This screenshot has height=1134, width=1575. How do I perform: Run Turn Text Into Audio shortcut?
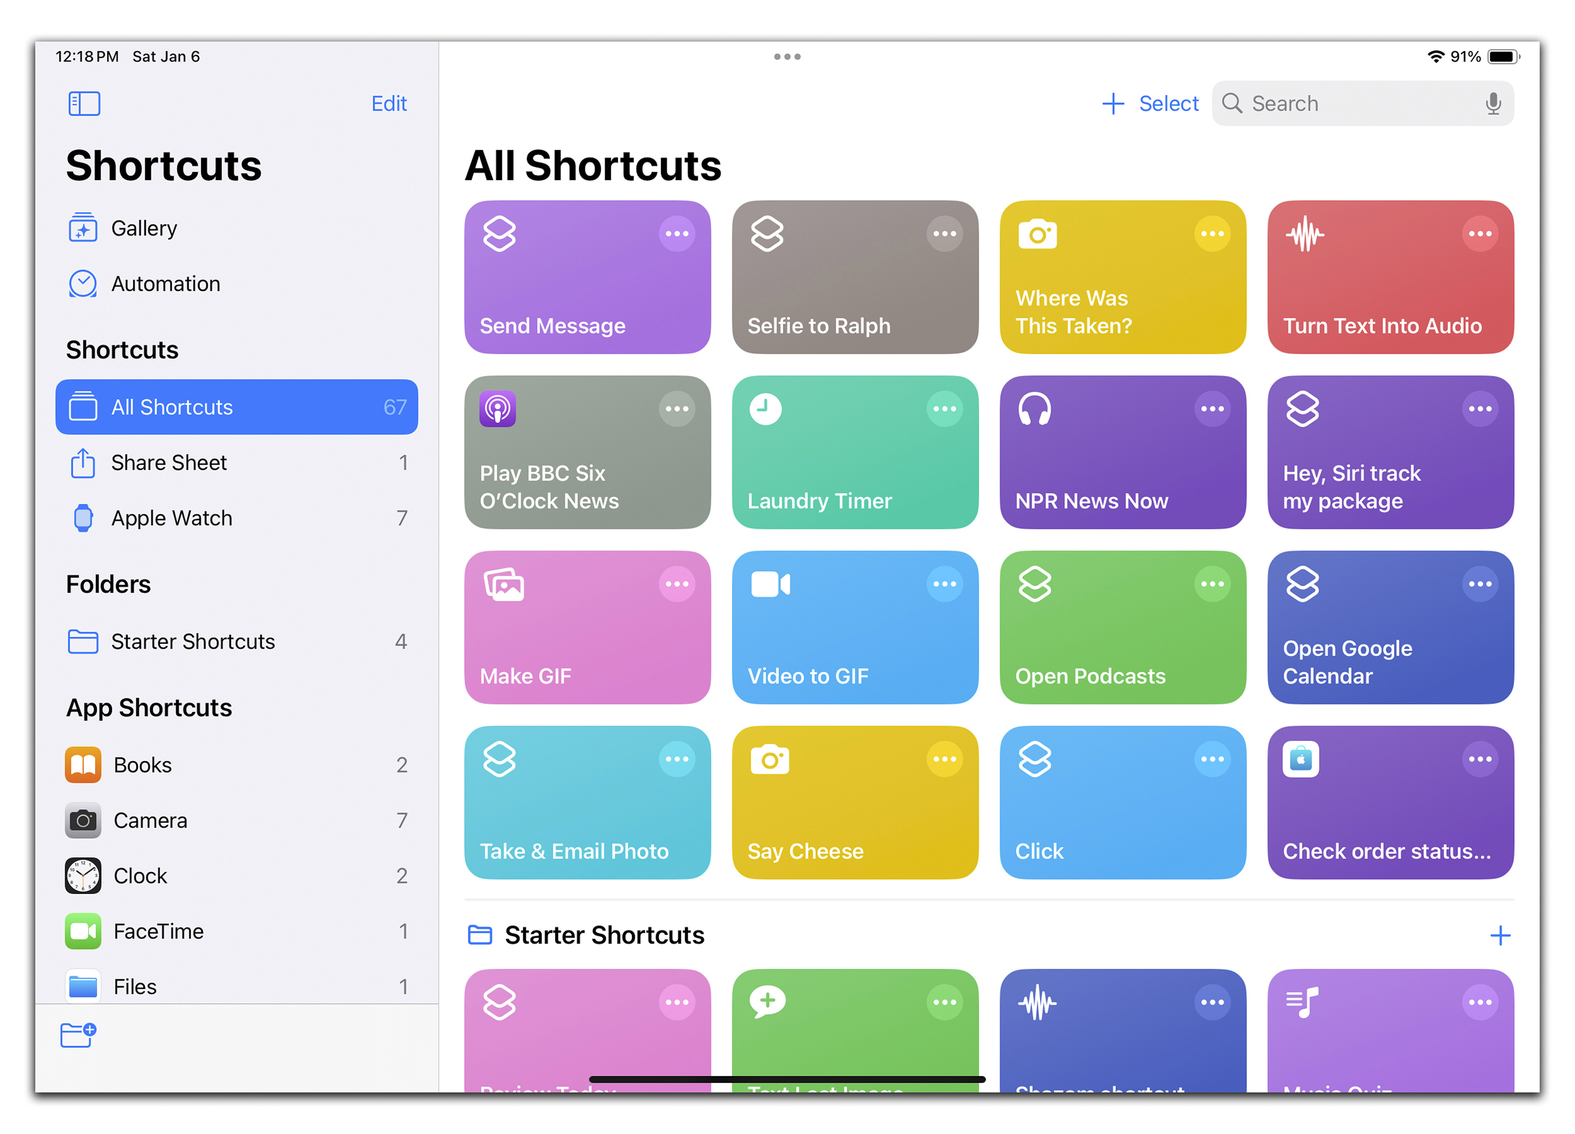click(1391, 278)
